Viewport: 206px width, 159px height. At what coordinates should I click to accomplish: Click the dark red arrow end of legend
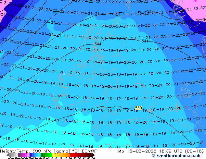94,155
